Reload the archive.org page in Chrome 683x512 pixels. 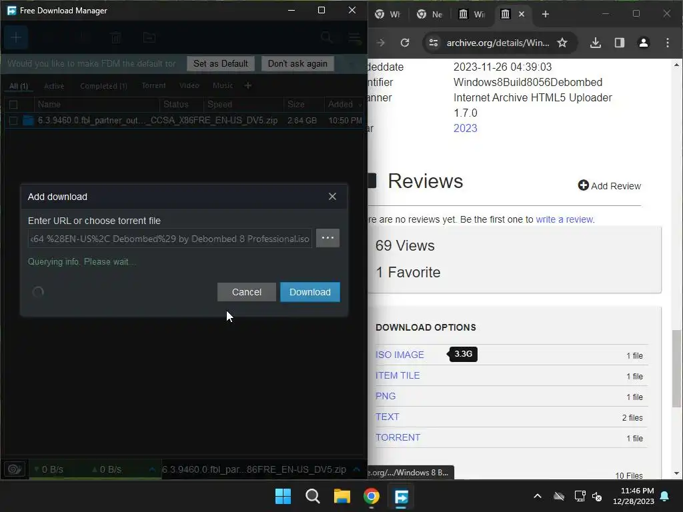[x=405, y=43]
